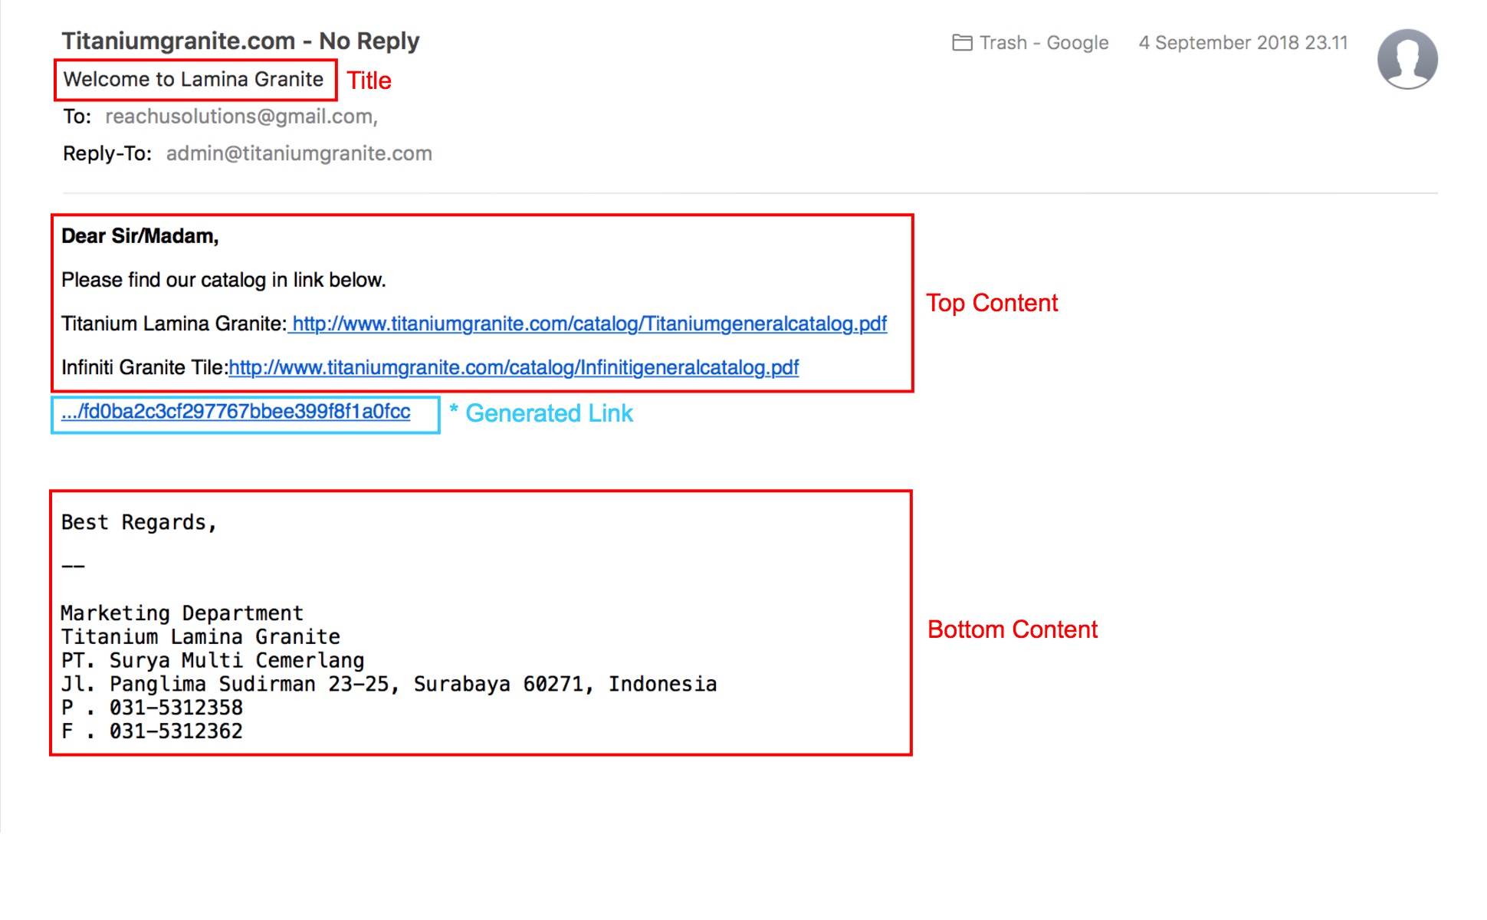Click the Marketing Department signature line
The width and height of the screenshot is (1487, 920).
point(182,613)
